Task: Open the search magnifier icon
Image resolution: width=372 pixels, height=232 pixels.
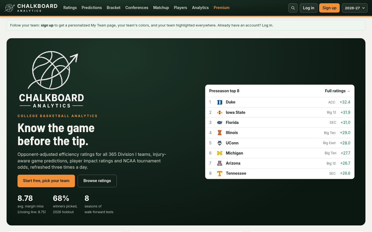Action: [x=293, y=8]
